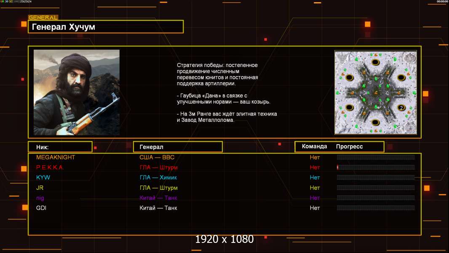
Task: Click the Стратегия победы description paragraph
Action: 217,74
